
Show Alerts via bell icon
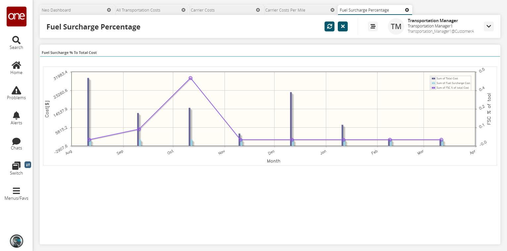point(16,118)
